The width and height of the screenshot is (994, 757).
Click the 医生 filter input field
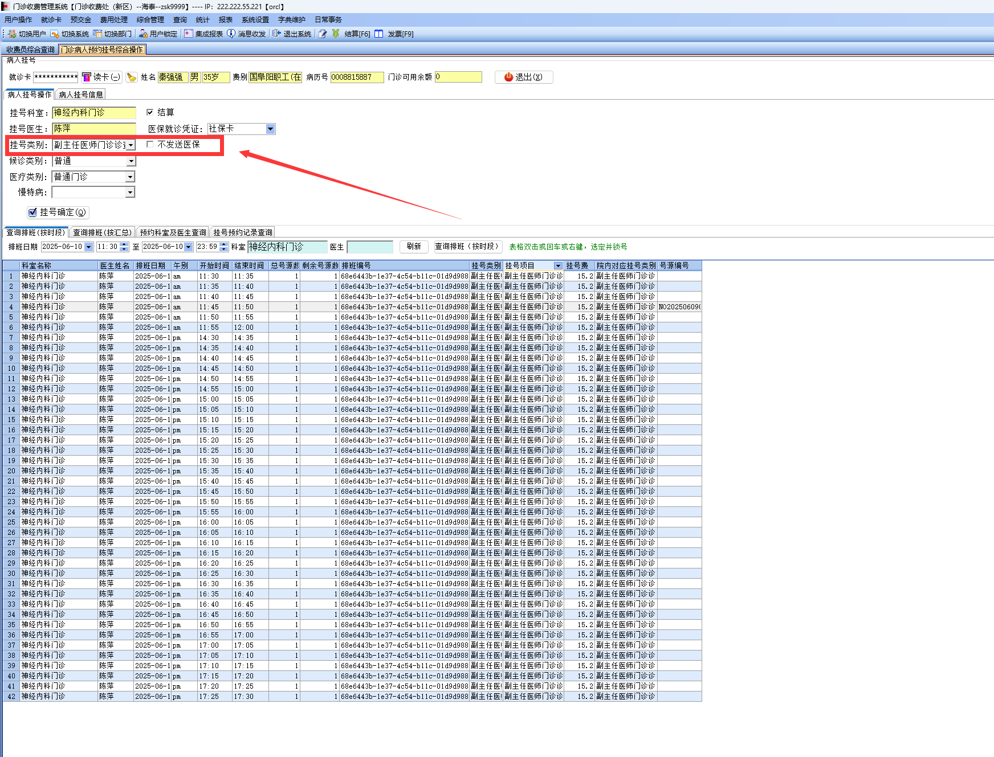point(370,247)
